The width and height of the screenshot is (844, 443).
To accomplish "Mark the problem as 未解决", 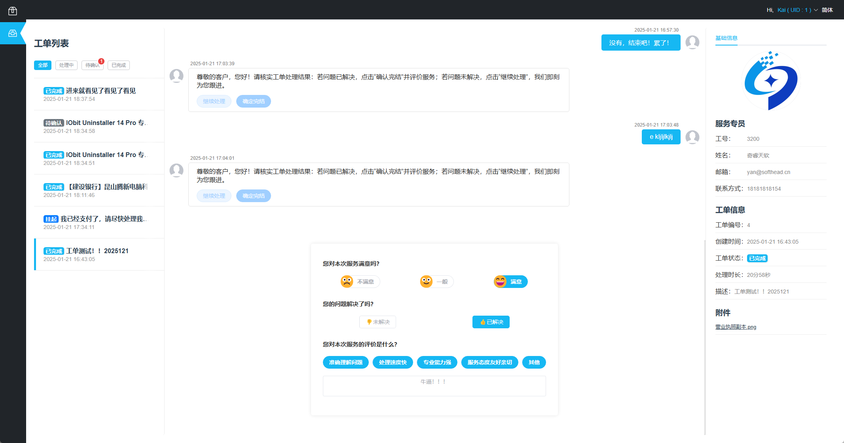I will pos(377,322).
